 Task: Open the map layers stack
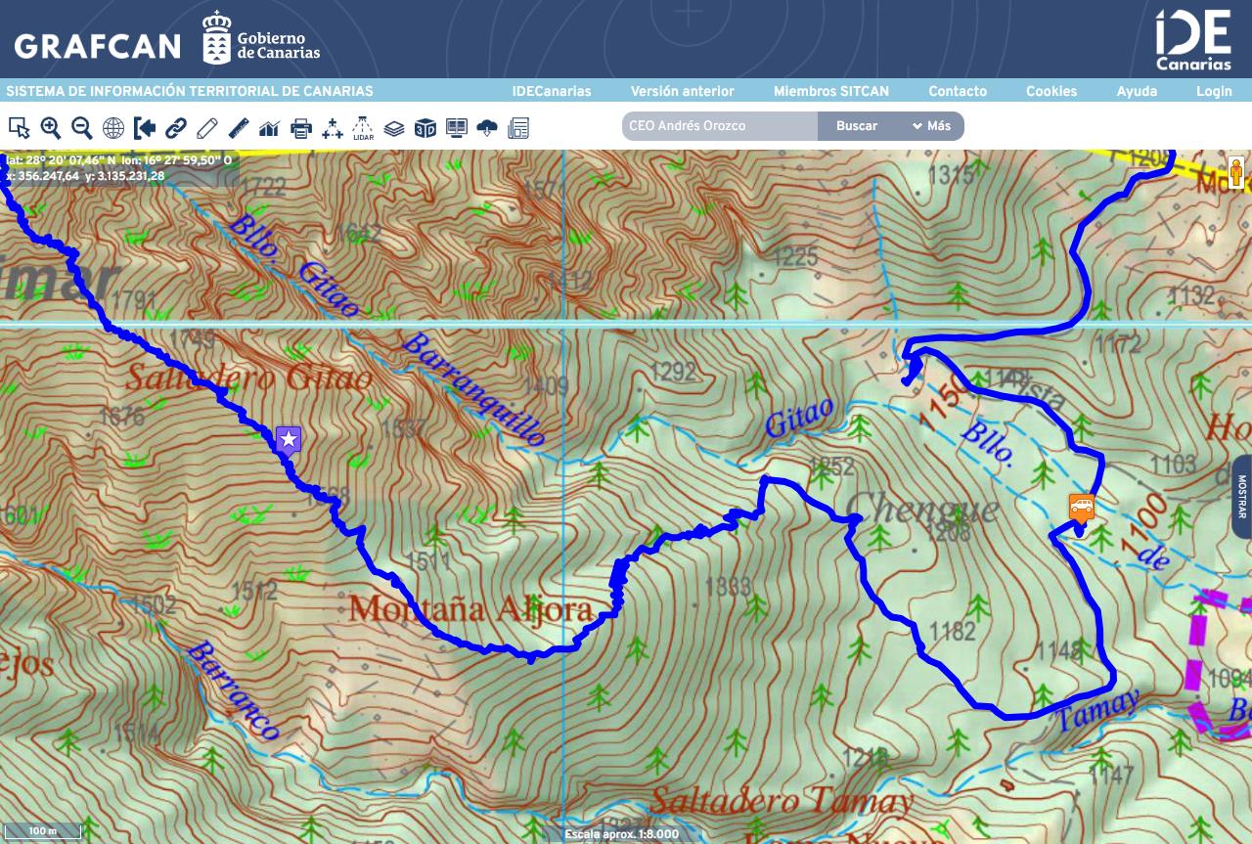(394, 127)
